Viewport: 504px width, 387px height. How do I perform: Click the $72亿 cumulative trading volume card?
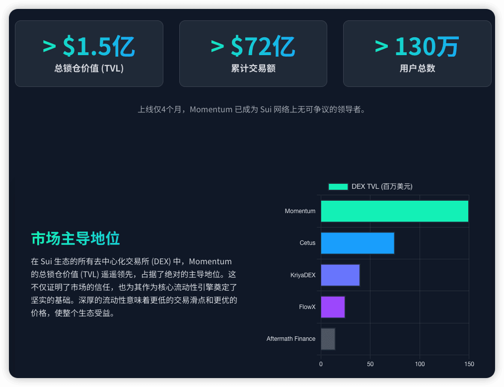(x=253, y=54)
